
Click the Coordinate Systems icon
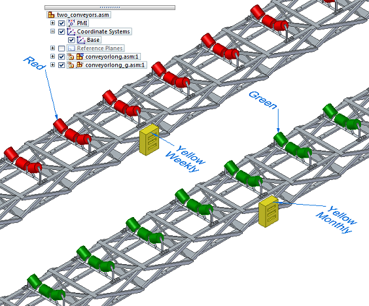pos(71,31)
